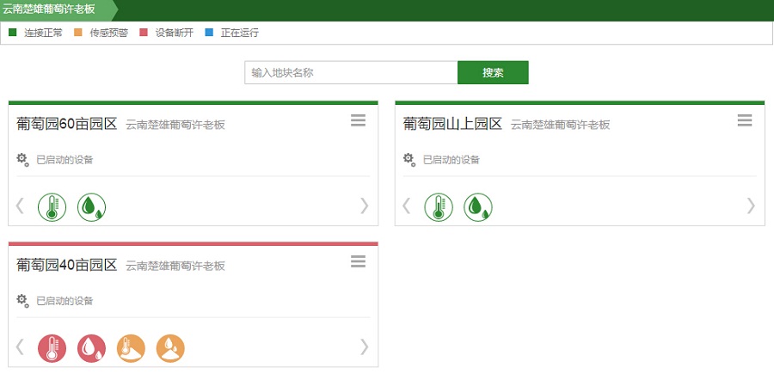Image resolution: width=774 pixels, height=380 pixels.
Task: Open hamburger menu of 葡萄园60亩园区 card
Action: click(x=359, y=121)
